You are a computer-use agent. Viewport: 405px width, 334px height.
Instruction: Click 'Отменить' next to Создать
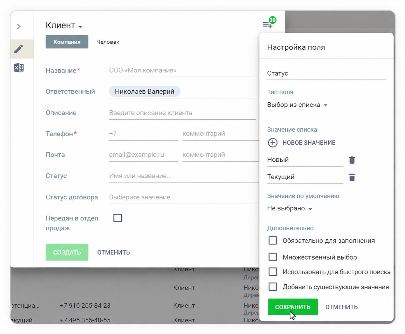[x=113, y=252]
